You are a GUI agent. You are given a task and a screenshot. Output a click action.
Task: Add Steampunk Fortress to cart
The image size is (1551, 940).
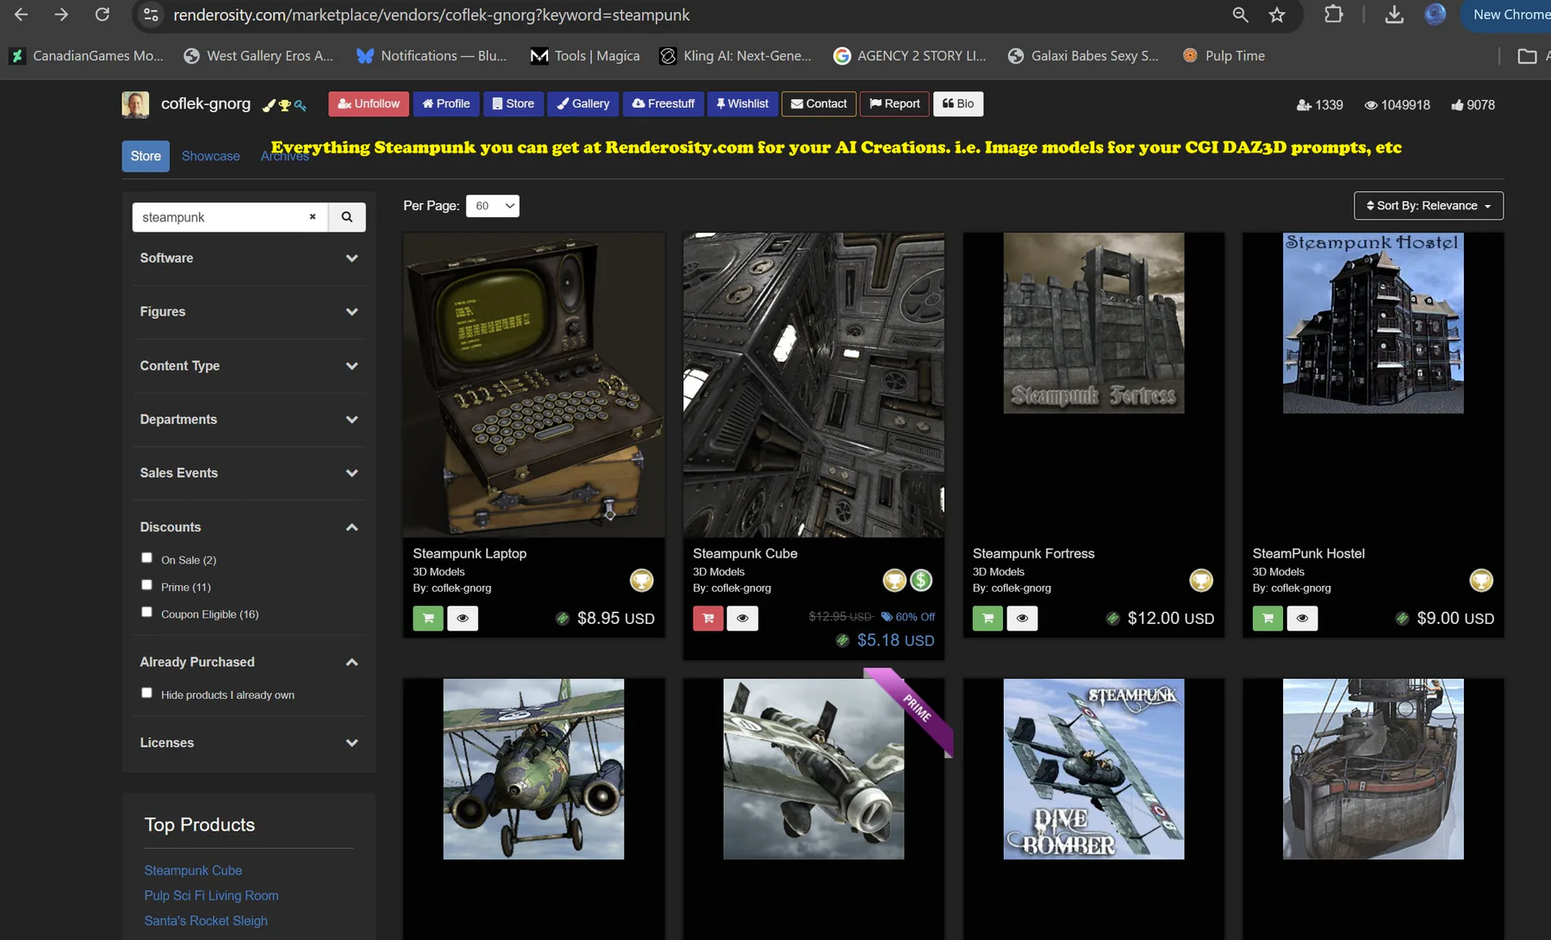point(987,618)
